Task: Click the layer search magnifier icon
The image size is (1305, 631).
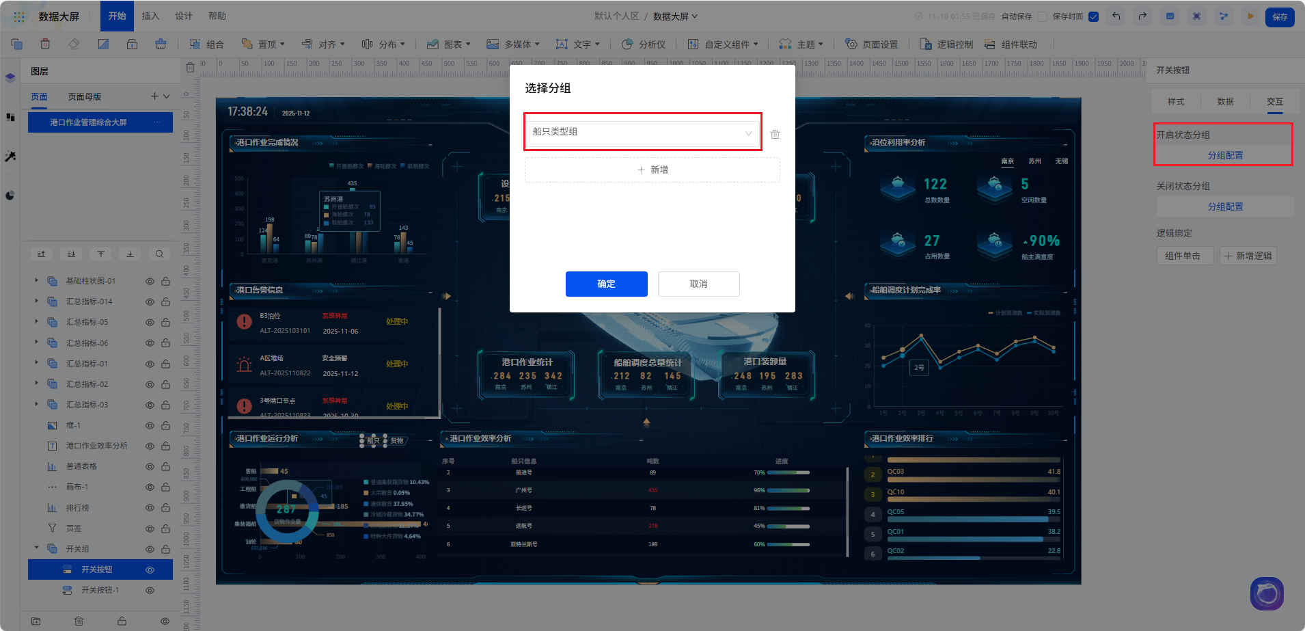Action: (x=159, y=254)
